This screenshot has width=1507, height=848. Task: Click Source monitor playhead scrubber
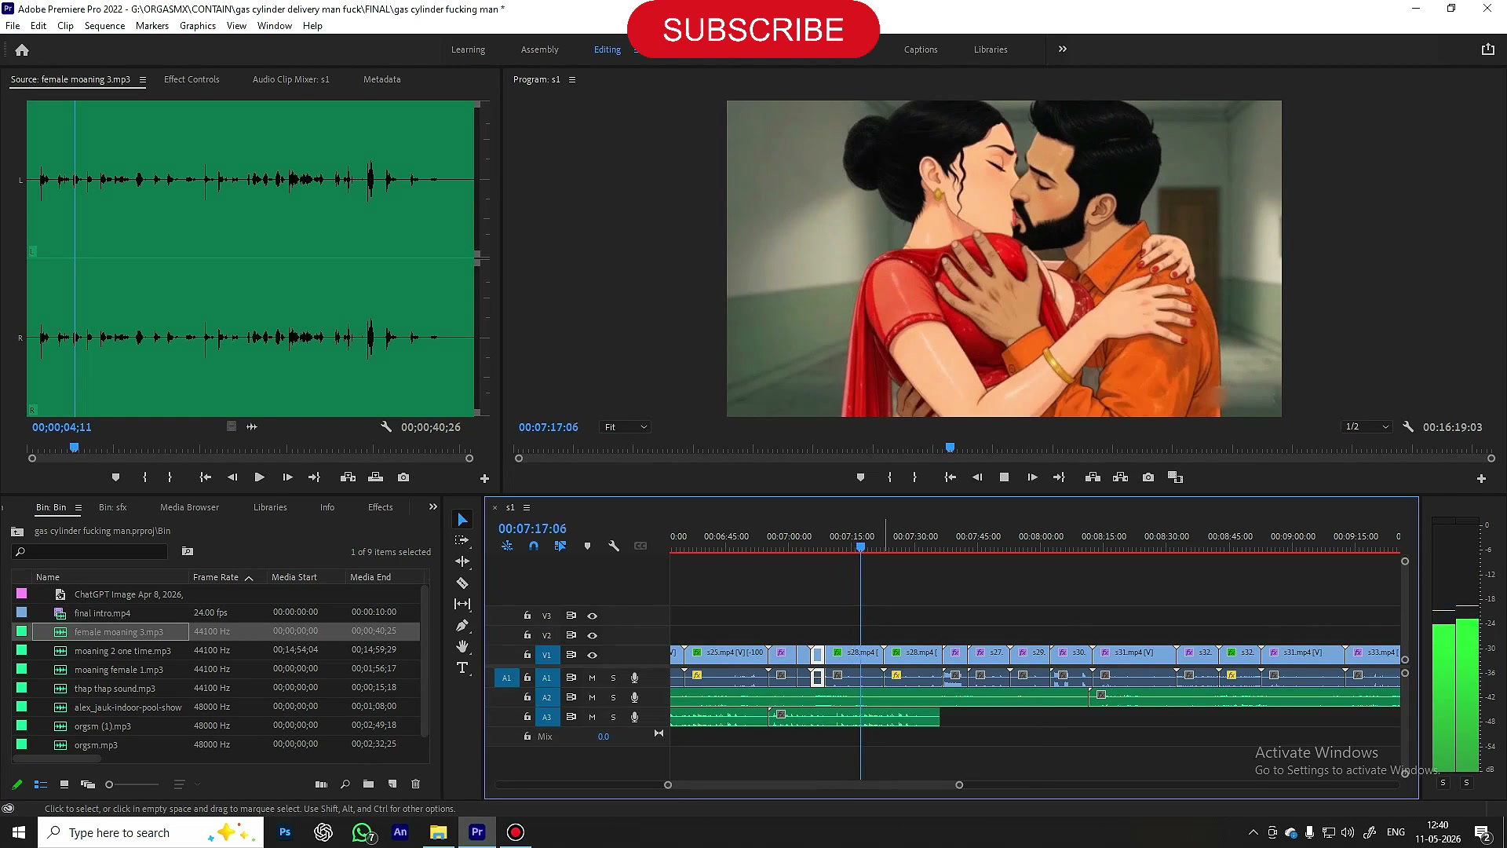(74, 447)
